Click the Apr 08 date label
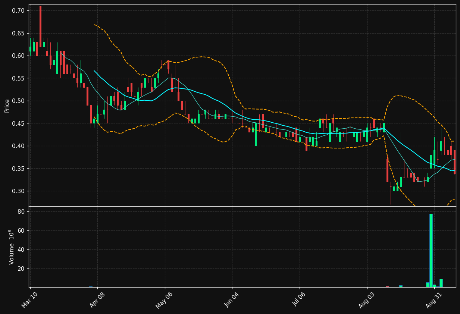The image size is (460, 314). (x=97, y=299)
